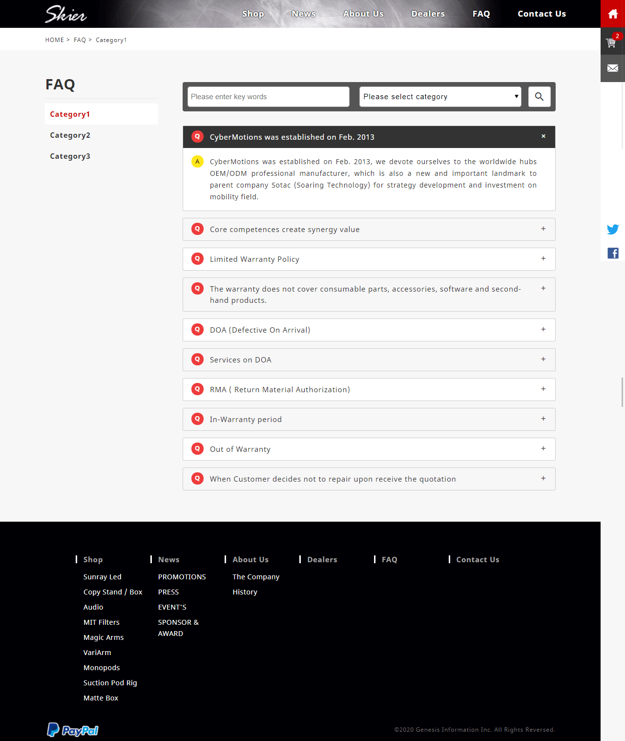625x741 pixels.
Task: Open 'MIT Filters' footer link
Action: (102, 622)
